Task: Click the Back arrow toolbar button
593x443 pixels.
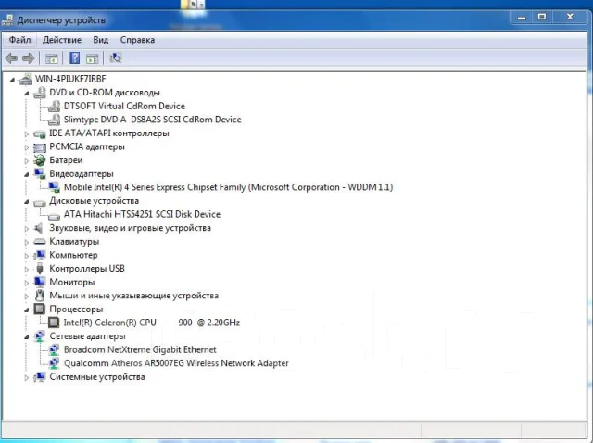Action: pos(11,58)
